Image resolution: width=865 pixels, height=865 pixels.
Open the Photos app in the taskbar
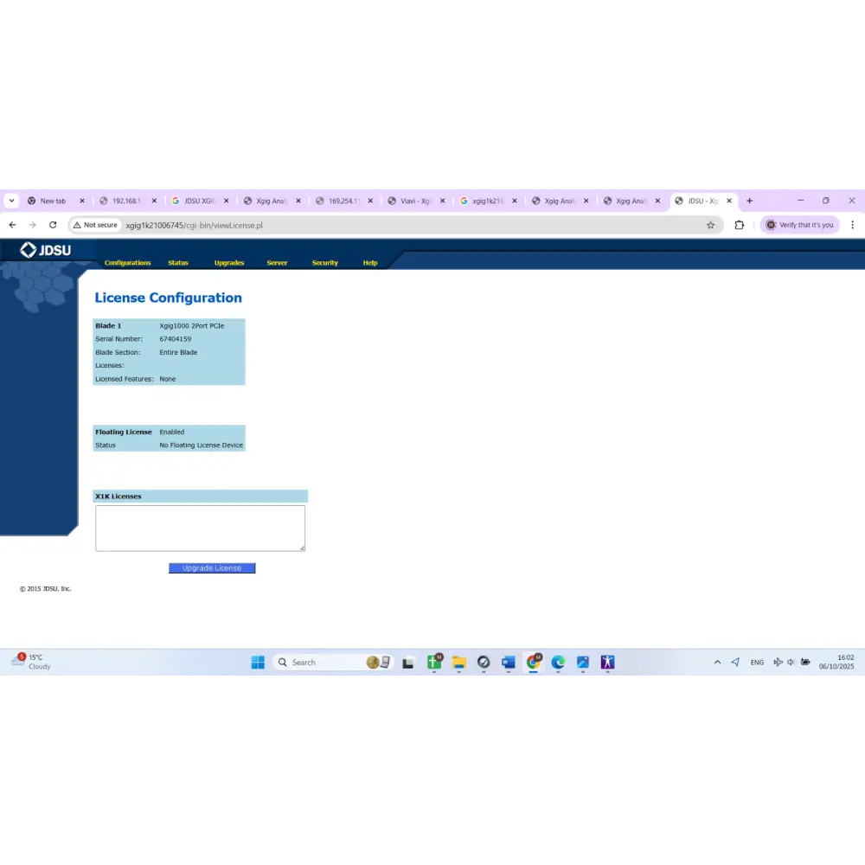click(x=583, y=663)
